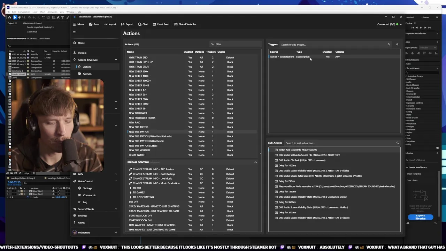Open After Effects Composition menu

click(24, 12)
